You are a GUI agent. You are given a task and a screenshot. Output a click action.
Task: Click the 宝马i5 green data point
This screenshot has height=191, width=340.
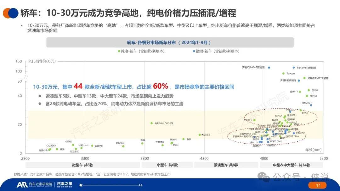click(x=309, y=90)
